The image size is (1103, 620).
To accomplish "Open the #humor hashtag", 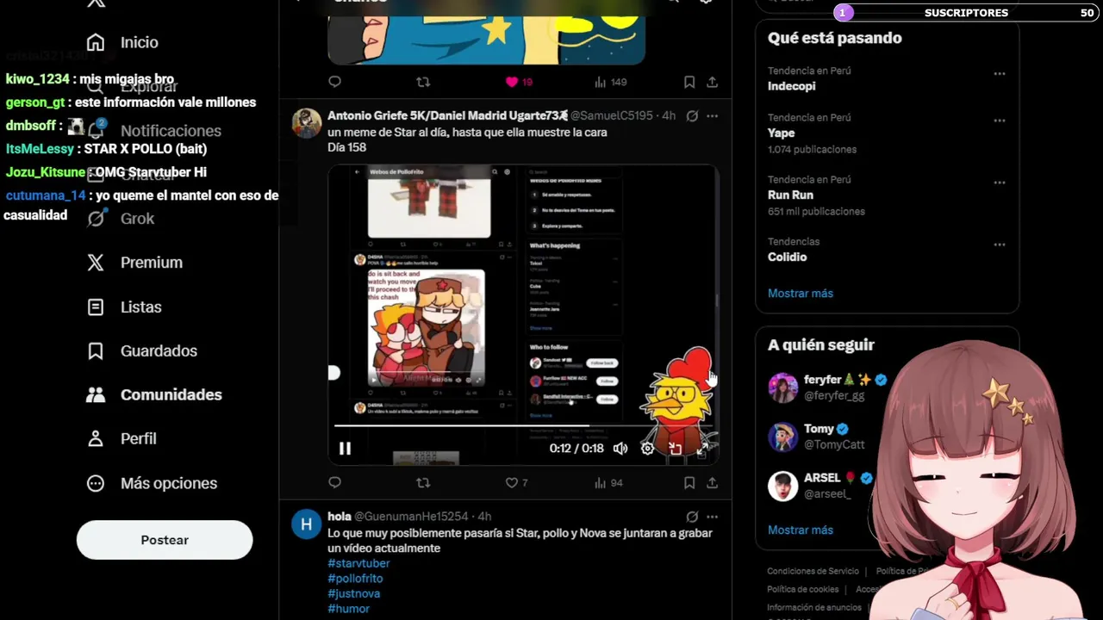I will click(x=348, y=609).
